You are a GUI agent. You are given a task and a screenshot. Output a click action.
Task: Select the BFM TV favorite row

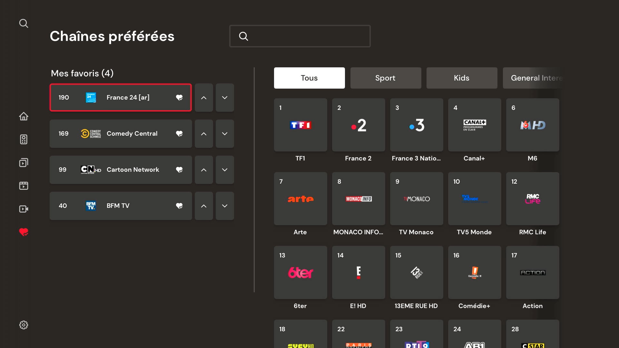121,206
